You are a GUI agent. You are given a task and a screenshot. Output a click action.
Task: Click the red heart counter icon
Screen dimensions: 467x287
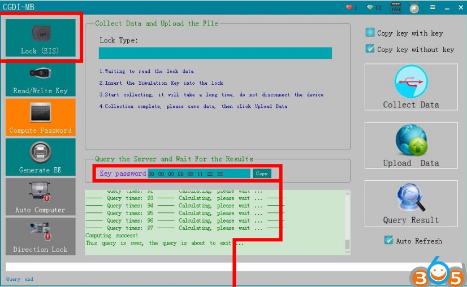coord(349,7)
